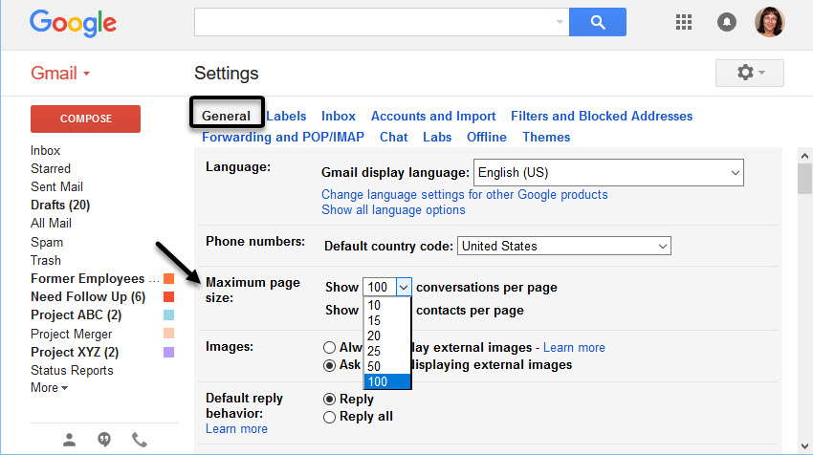
Task: Expand More labels in sidebar
Action: [49, 388]
